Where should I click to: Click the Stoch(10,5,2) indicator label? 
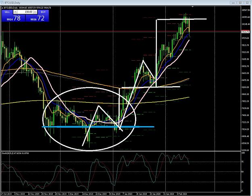click(x=15, y=153)
